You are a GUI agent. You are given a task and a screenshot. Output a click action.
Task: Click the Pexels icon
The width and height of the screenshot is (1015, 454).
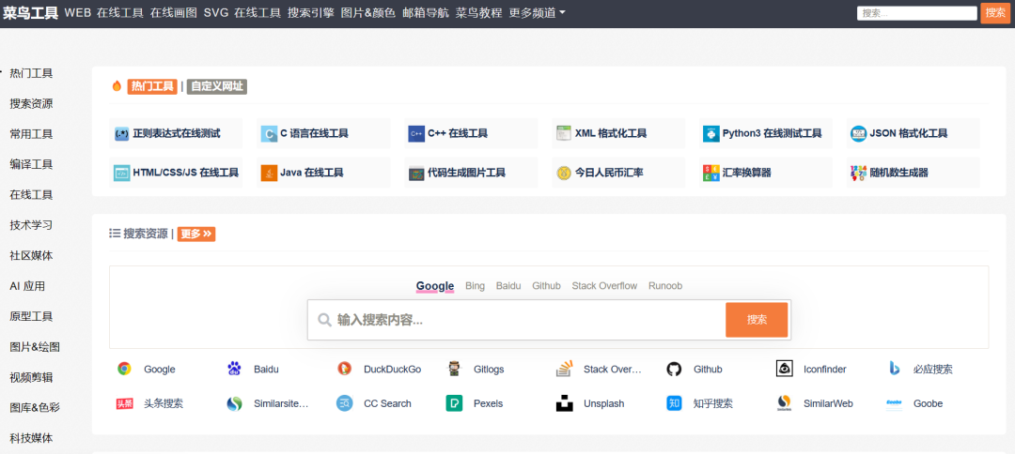455,403
